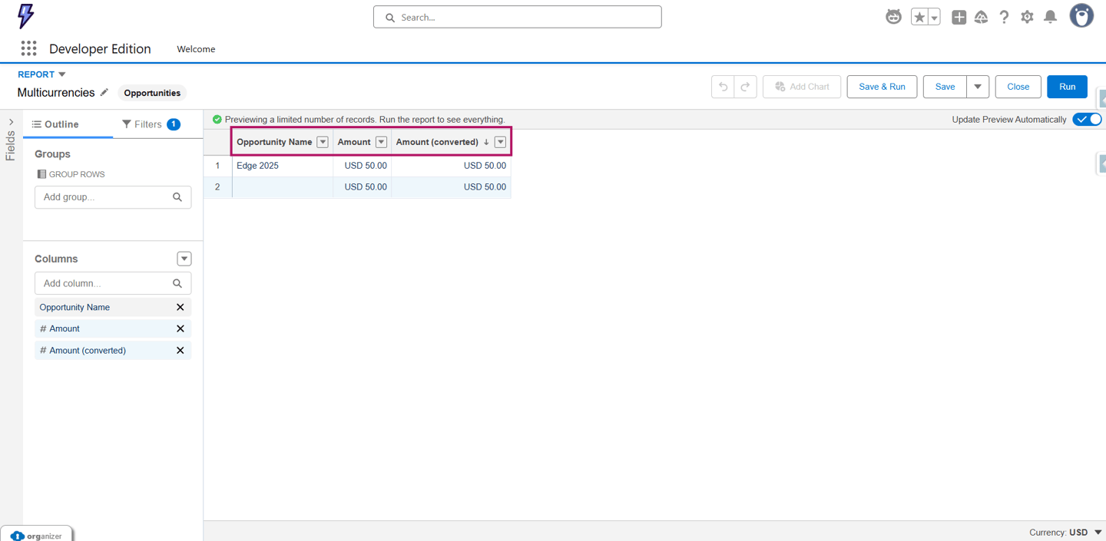
Task: Open the user profile avatar
Action: 1081,16
